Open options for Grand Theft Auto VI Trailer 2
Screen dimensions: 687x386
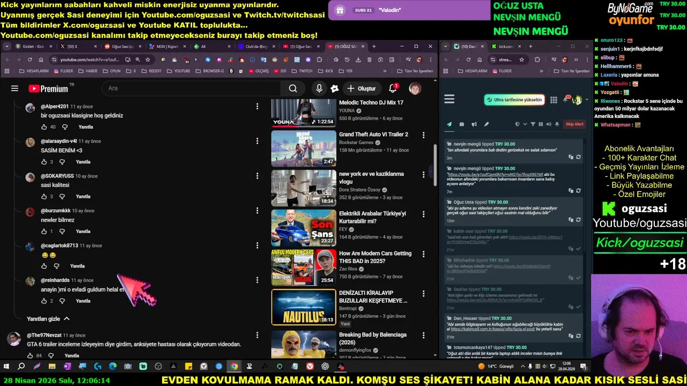(423, 135)
